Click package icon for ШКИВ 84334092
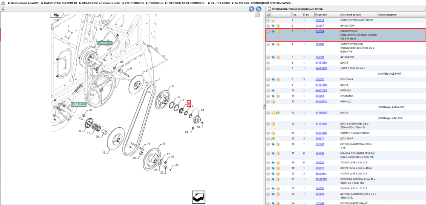This screenshot has width=426, height=205. [x=273, y=124]
